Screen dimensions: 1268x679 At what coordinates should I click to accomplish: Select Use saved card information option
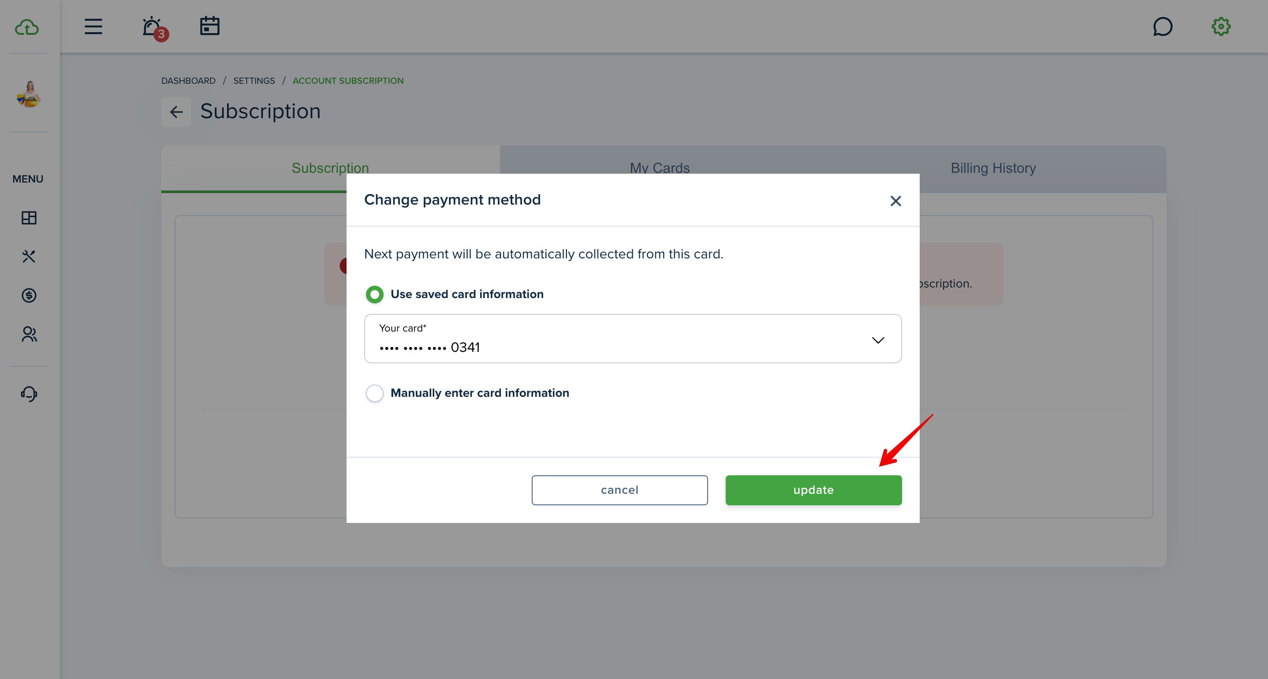(455, 294)
